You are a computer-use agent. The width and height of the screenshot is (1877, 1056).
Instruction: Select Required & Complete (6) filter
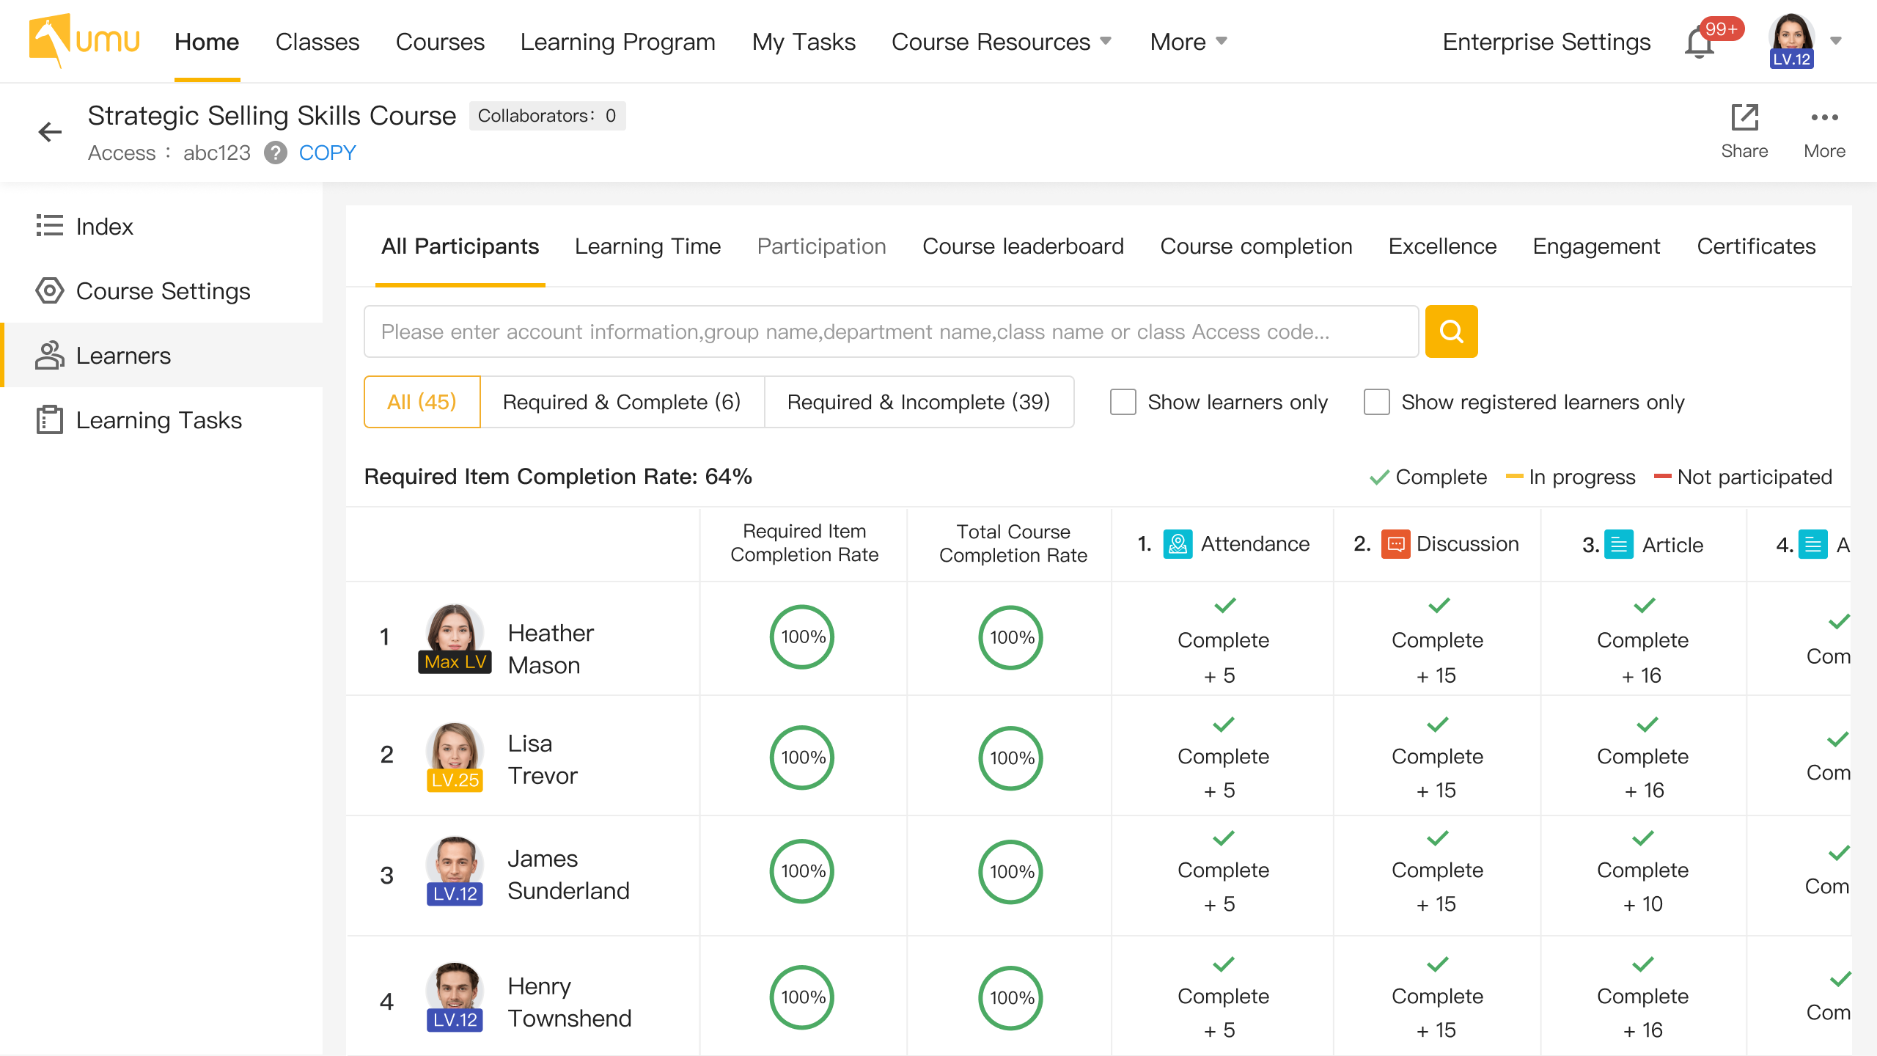[x=621, y=402]
